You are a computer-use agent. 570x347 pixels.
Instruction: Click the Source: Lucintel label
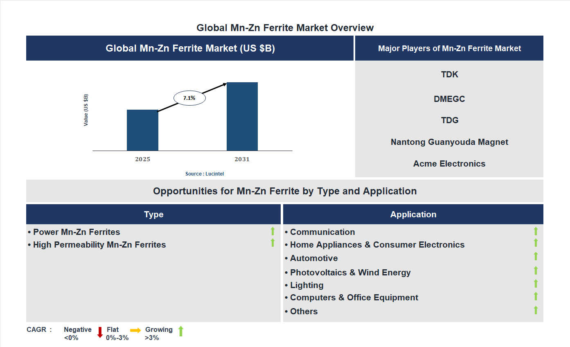204,173
